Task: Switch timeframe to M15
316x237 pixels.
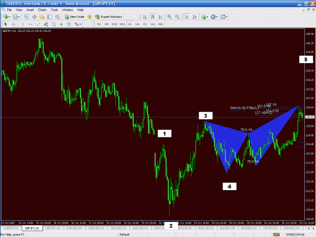Action: coord(114,24)
